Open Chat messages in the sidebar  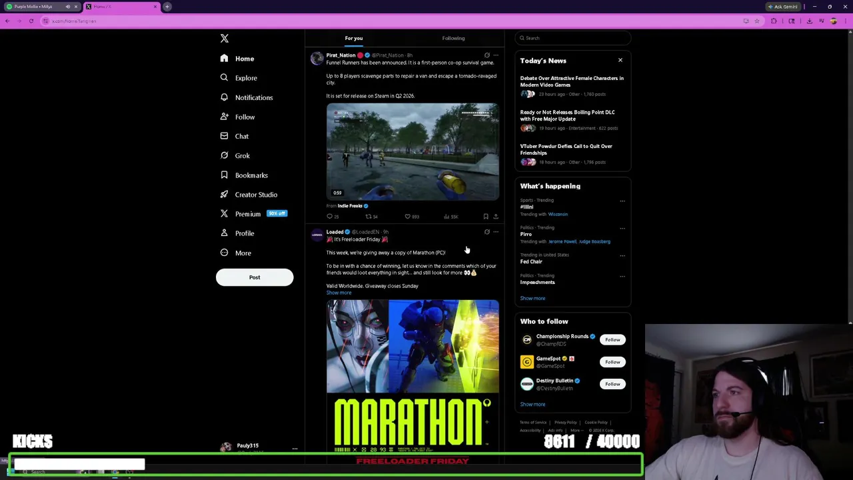pyautogui.click(x=235, y=136)
